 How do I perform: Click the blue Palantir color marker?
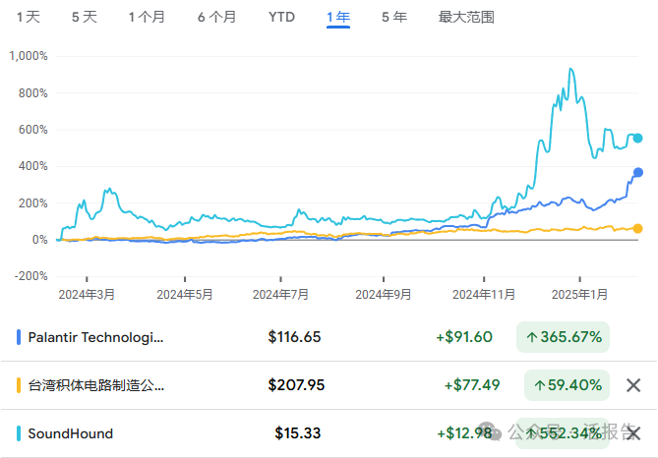coord(19,337)
